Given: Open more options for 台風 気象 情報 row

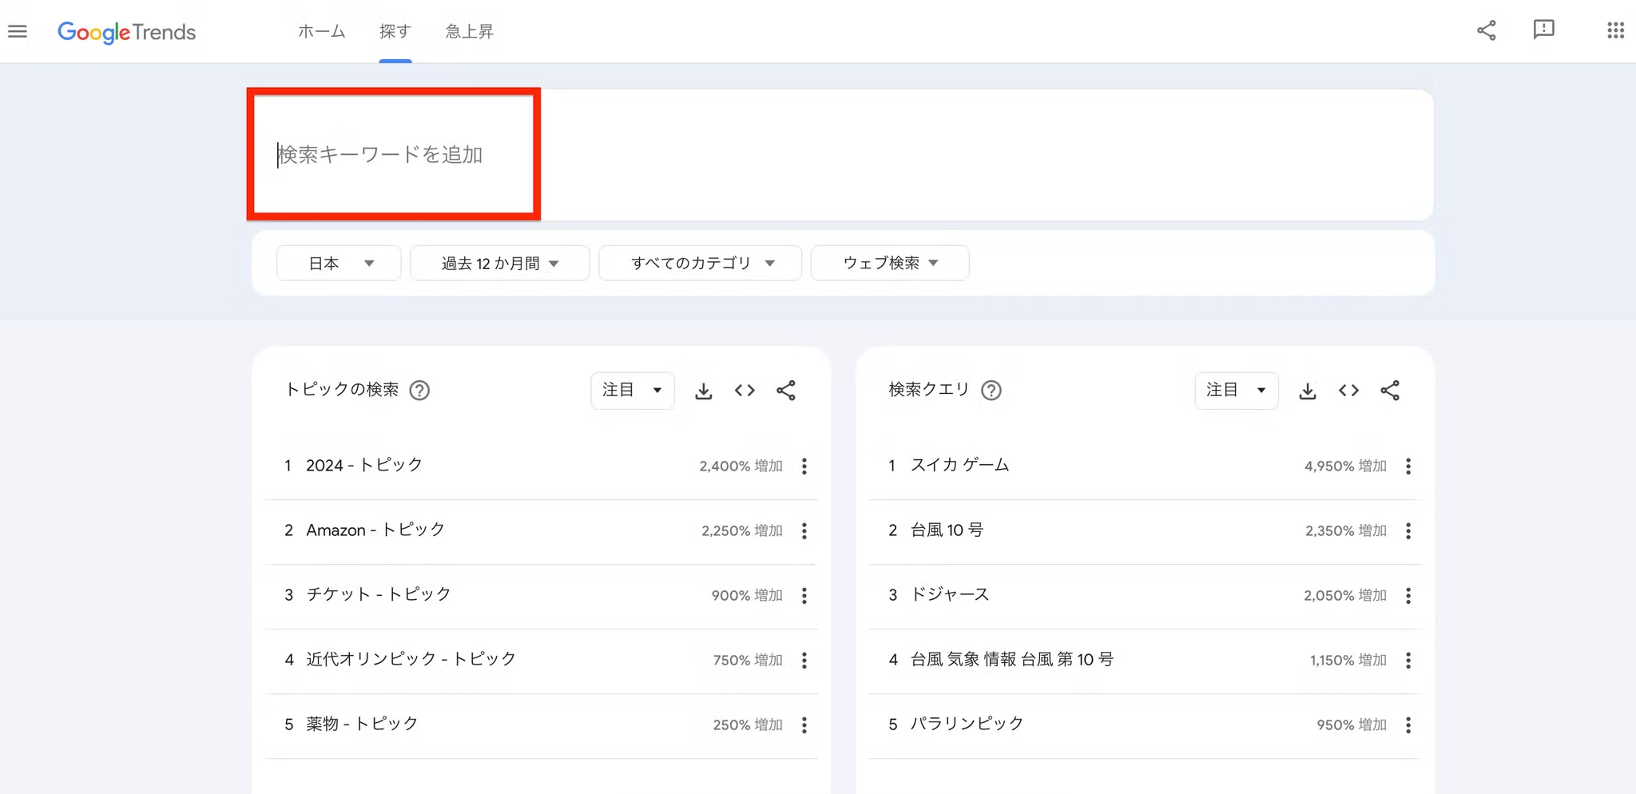Looking at the screenshot, I should coord(1408,661).
